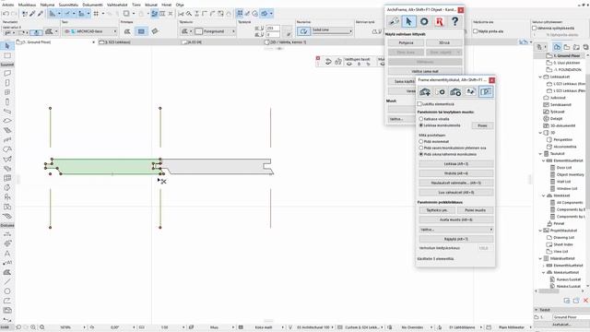Select the Circle tool in left toolbox
590x332 pixels.
point(7,291)
